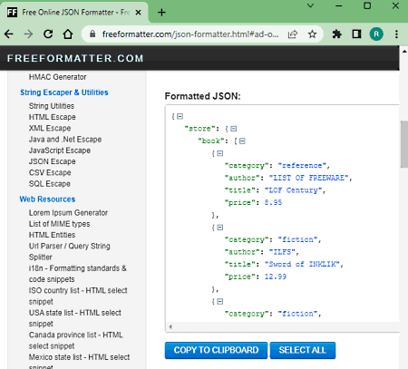Image resolution: width=408 pixels, height=369 pixels.
Task: Collapse the root JSON object
Action: pos(180,116)
